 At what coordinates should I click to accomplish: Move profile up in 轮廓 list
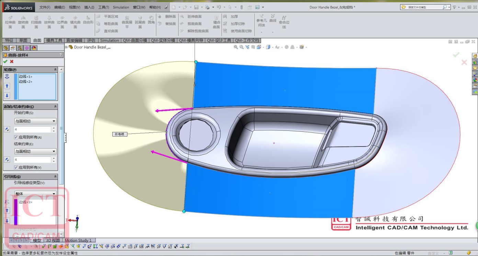point(7,86)
